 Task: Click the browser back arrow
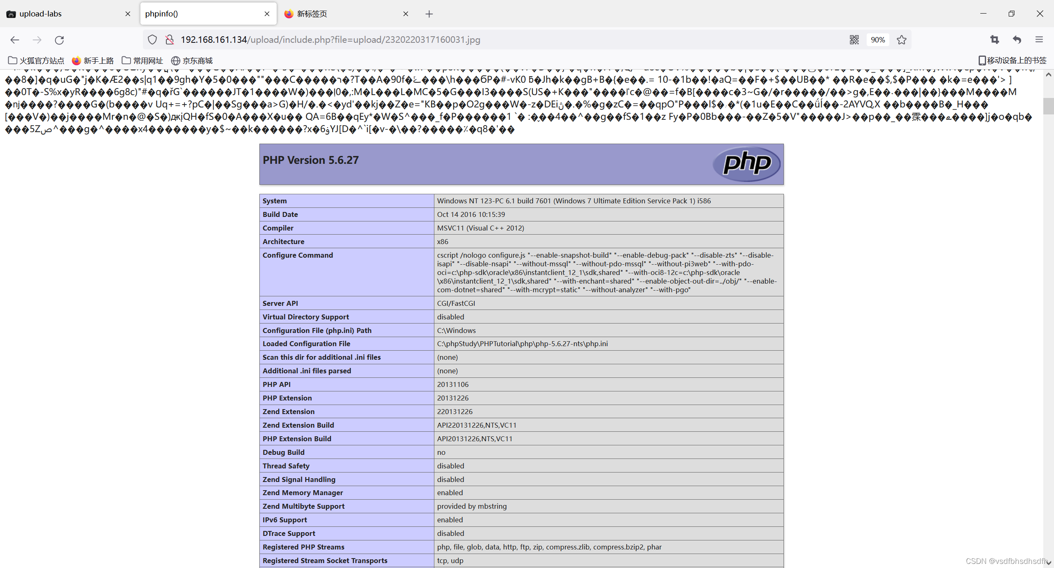click(15, 40)
